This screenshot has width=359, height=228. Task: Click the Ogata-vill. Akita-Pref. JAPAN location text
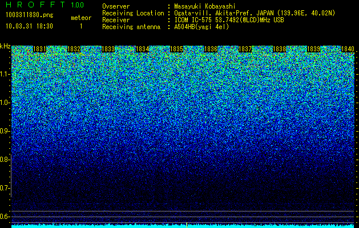255,13
